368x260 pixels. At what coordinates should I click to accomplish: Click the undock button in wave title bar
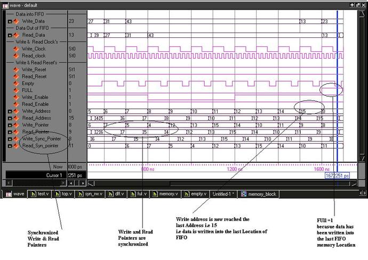click(358, 5)
